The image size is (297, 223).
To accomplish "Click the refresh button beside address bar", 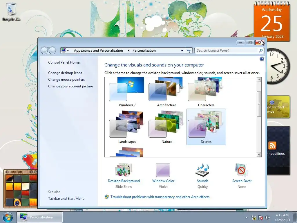I will click(189, 51).
